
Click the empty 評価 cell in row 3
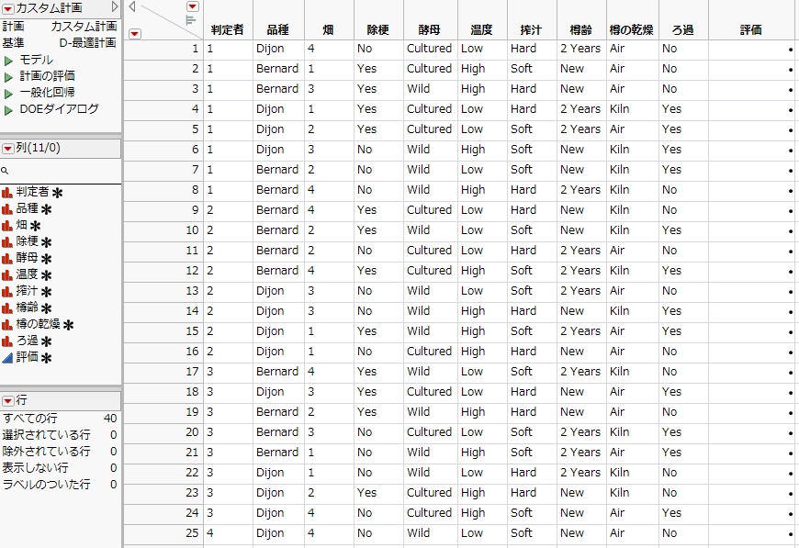tap(753, 89)
